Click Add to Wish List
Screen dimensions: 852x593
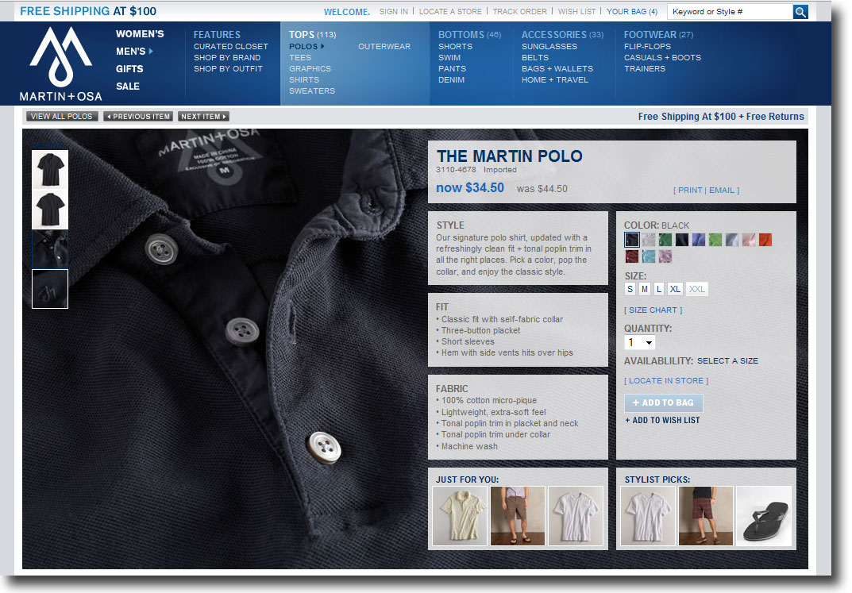tap(662, 420)
